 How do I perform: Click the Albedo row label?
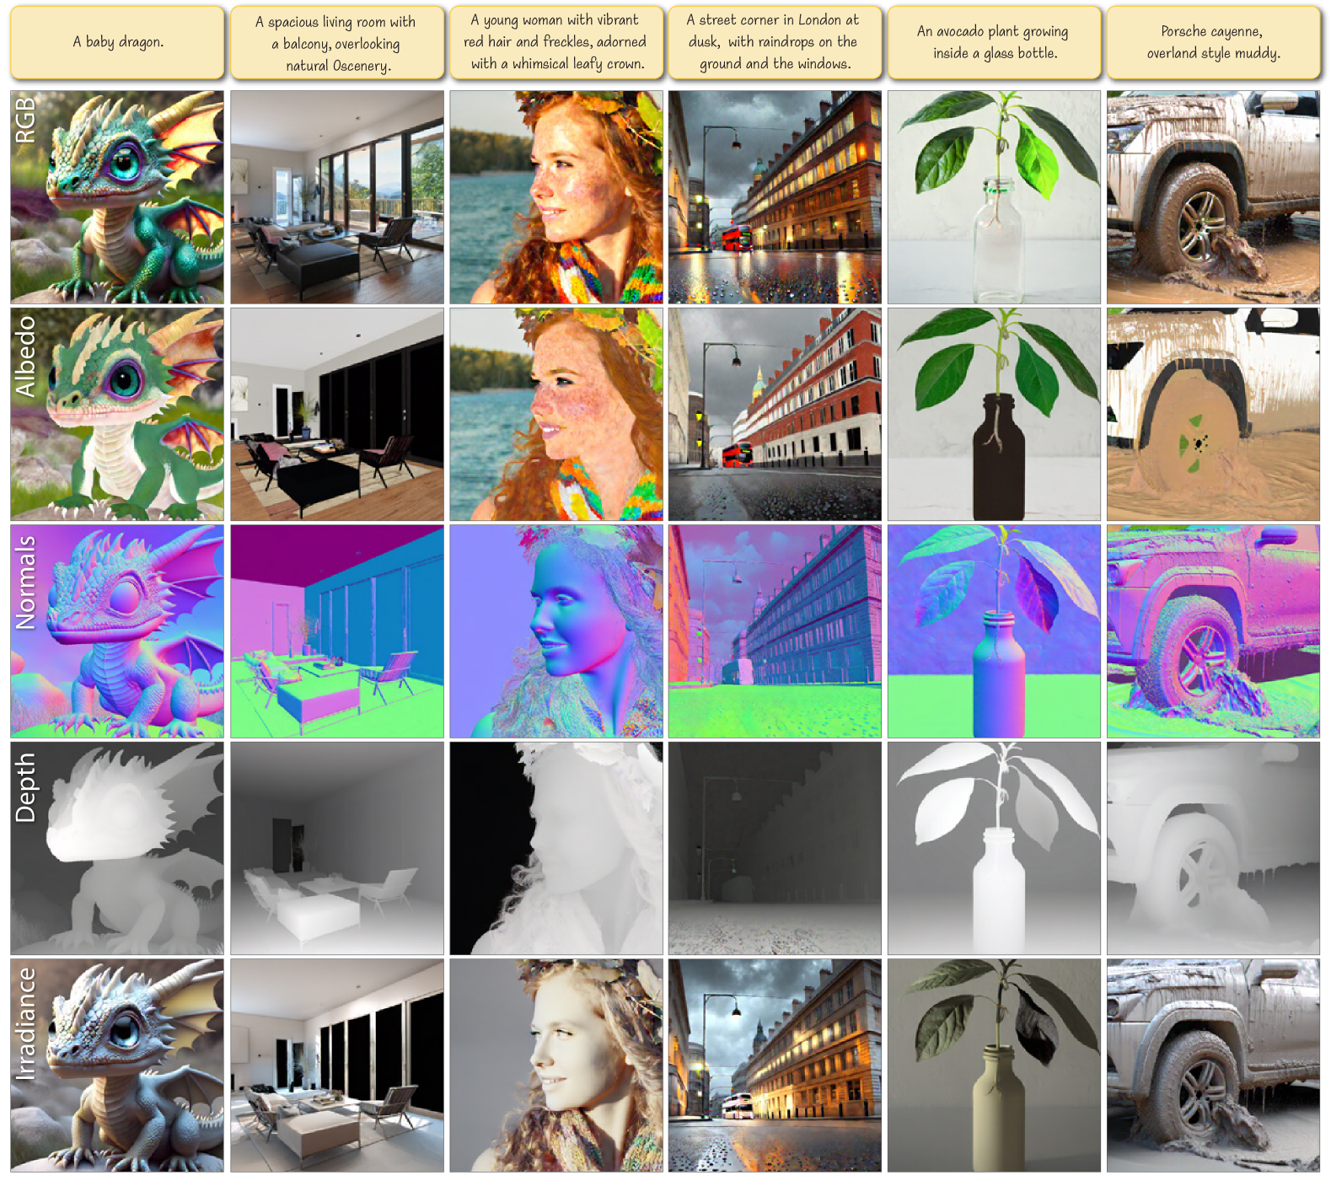(x=25, y=356)
